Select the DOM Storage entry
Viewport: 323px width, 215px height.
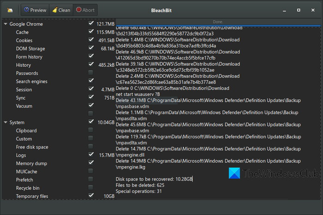click(x=30, y=49)
